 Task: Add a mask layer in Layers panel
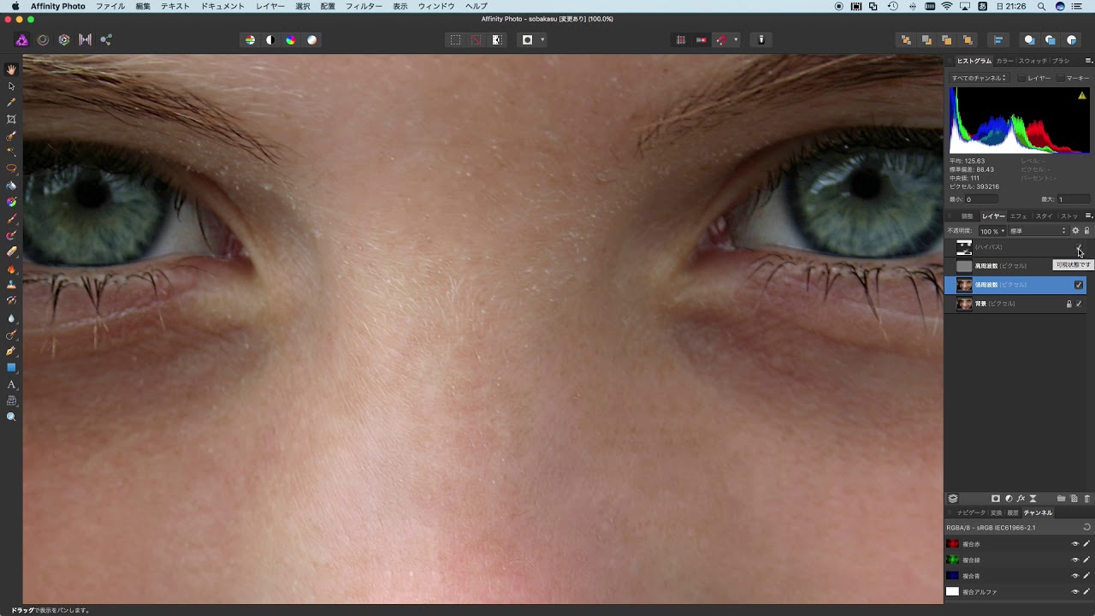[x=996, y=498]
